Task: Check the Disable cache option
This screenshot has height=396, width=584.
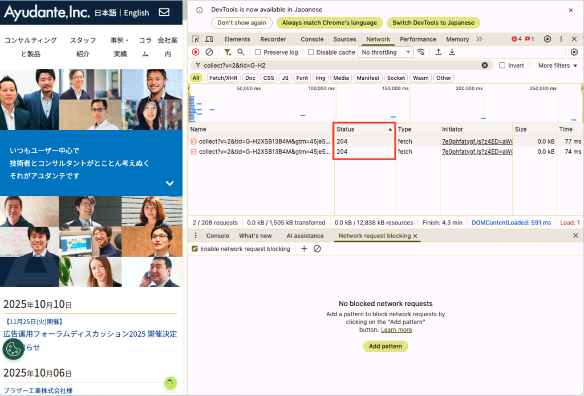Action: click(311, 52)
